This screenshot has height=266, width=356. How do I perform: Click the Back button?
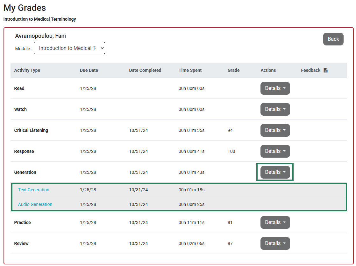tap(333, 39)
